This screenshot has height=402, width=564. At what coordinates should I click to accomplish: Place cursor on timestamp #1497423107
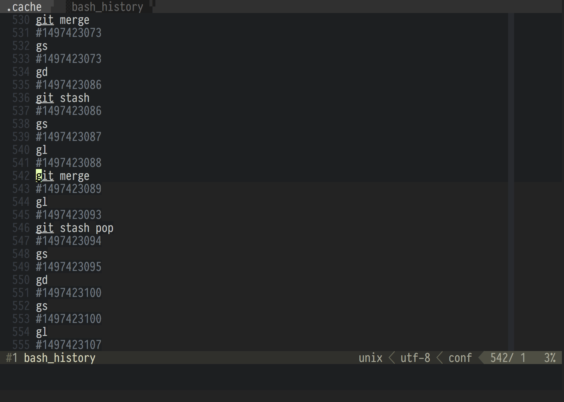tap(68, 345)
